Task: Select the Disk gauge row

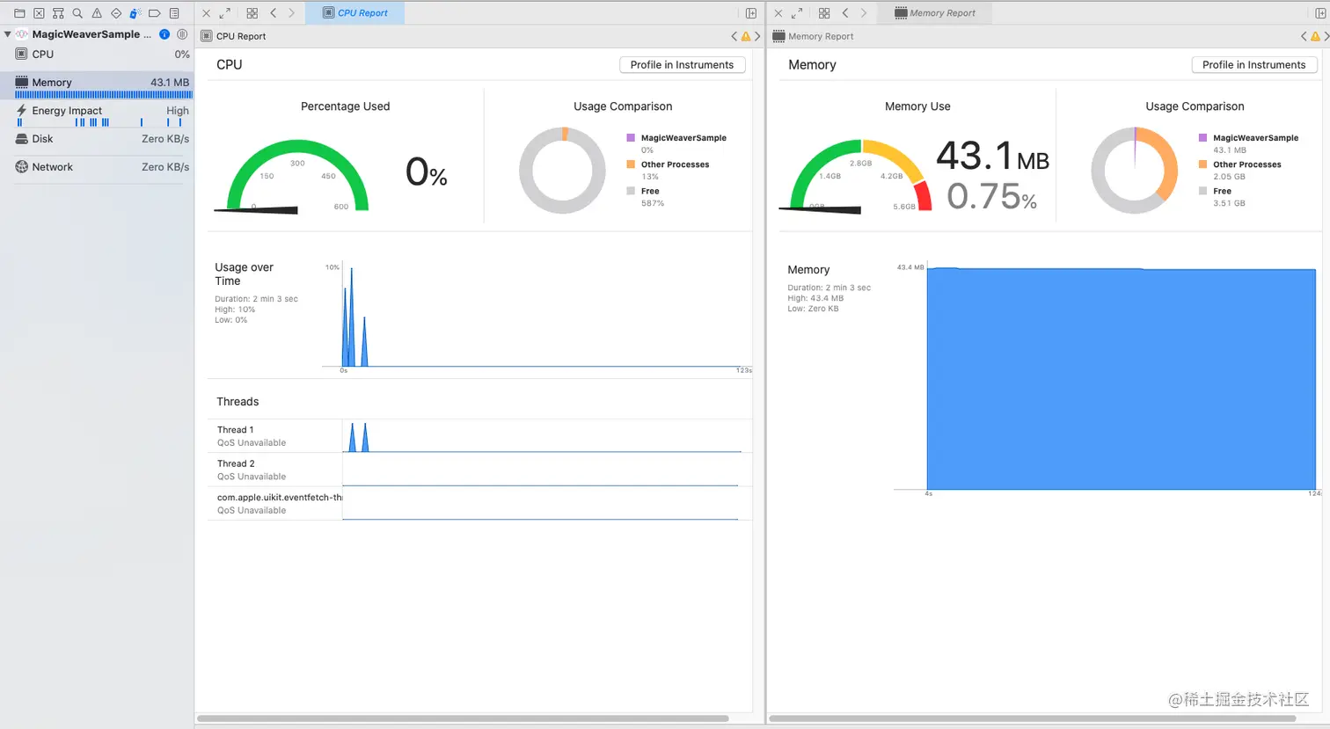Action: click(x=97, y=139)
